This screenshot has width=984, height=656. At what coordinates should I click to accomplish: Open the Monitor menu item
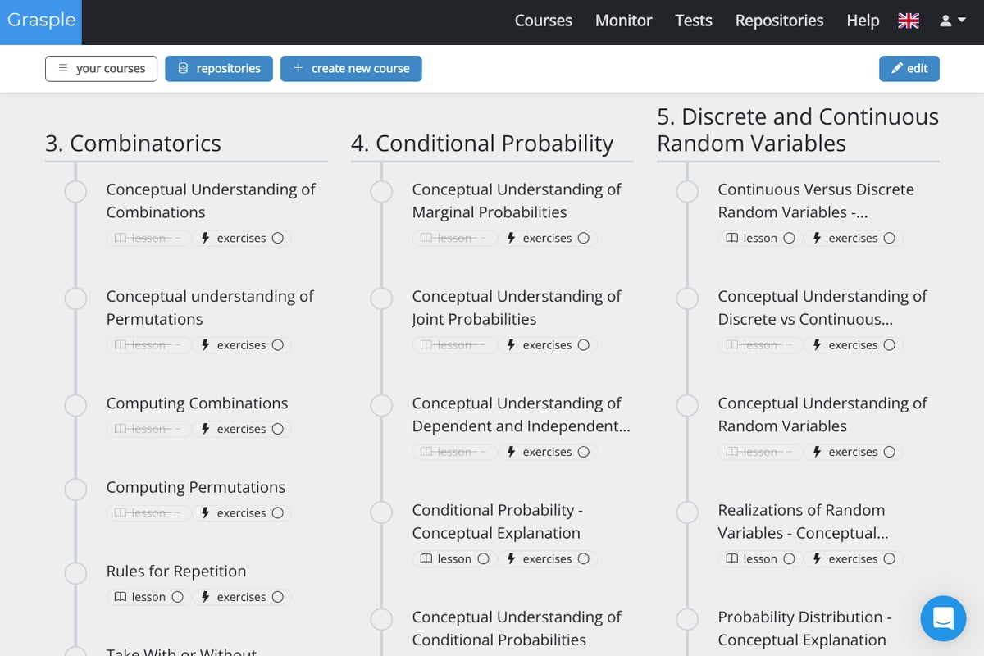pyautogui.click(x=623, y=21)
